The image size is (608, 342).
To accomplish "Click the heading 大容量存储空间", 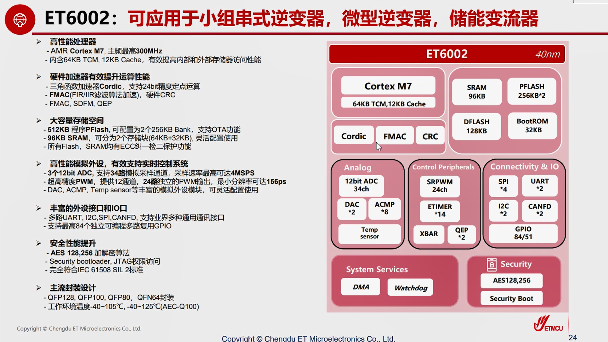I will [77, 121].
